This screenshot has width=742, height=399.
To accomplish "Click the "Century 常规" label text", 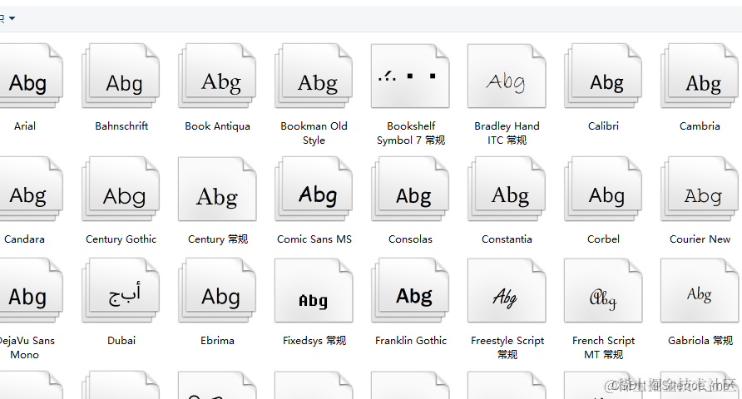I will click(x=218, y=239).
